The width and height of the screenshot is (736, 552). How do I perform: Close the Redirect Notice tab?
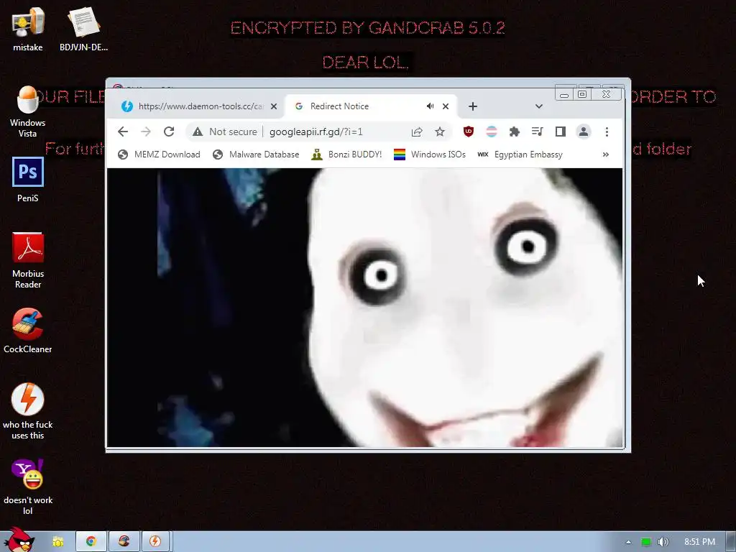point(446,106)
